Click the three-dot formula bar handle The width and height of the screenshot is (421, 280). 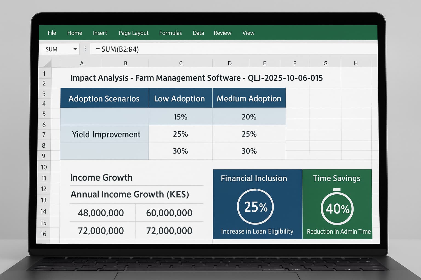[x=85, y=49]
